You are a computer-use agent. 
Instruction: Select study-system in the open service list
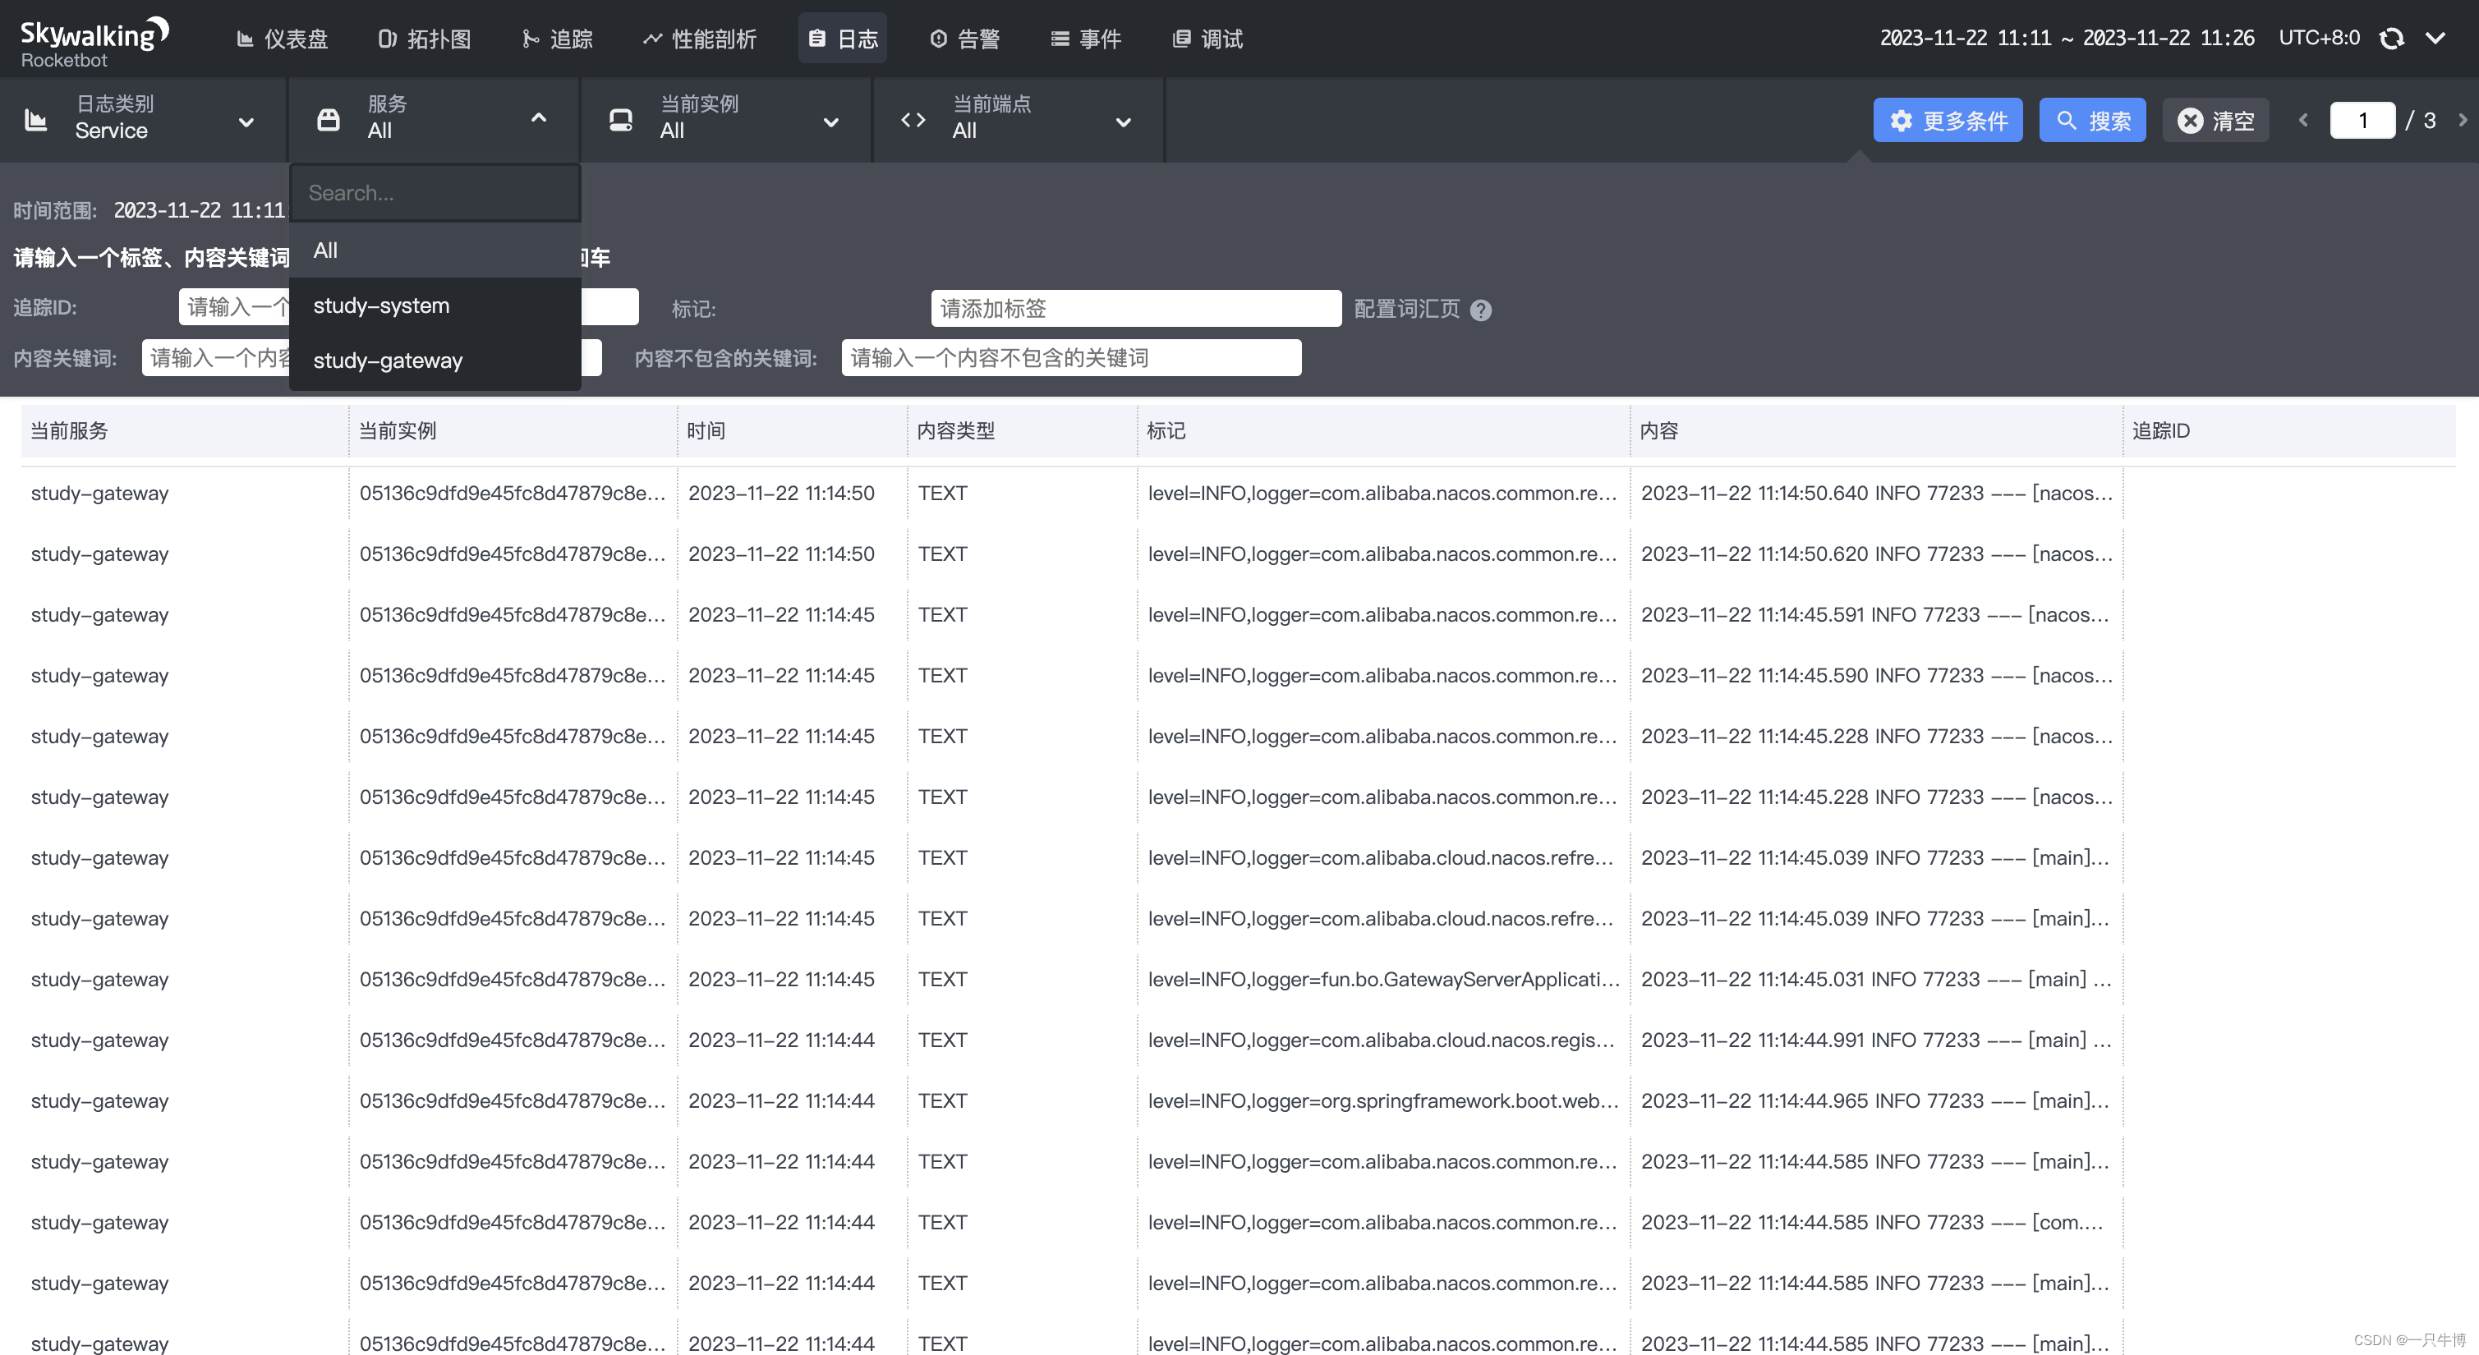click(381, 305)
